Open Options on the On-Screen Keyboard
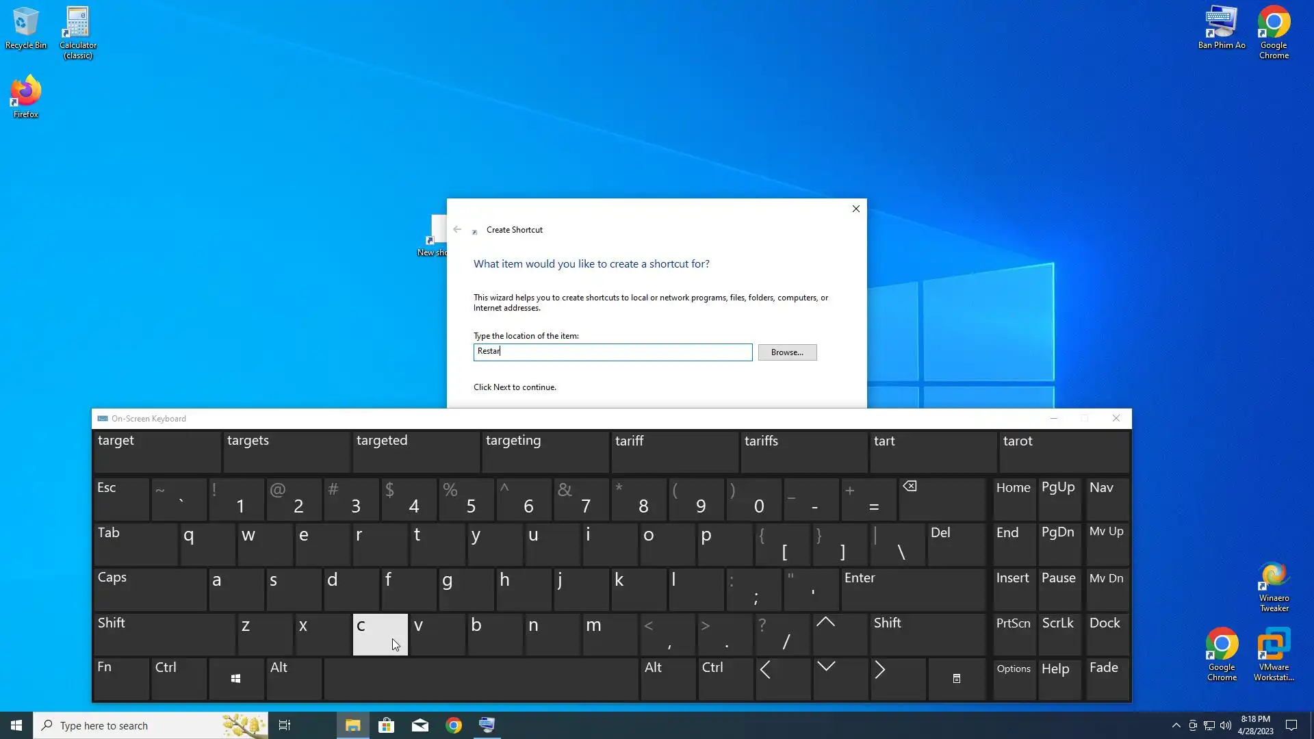 [1014, 677]
